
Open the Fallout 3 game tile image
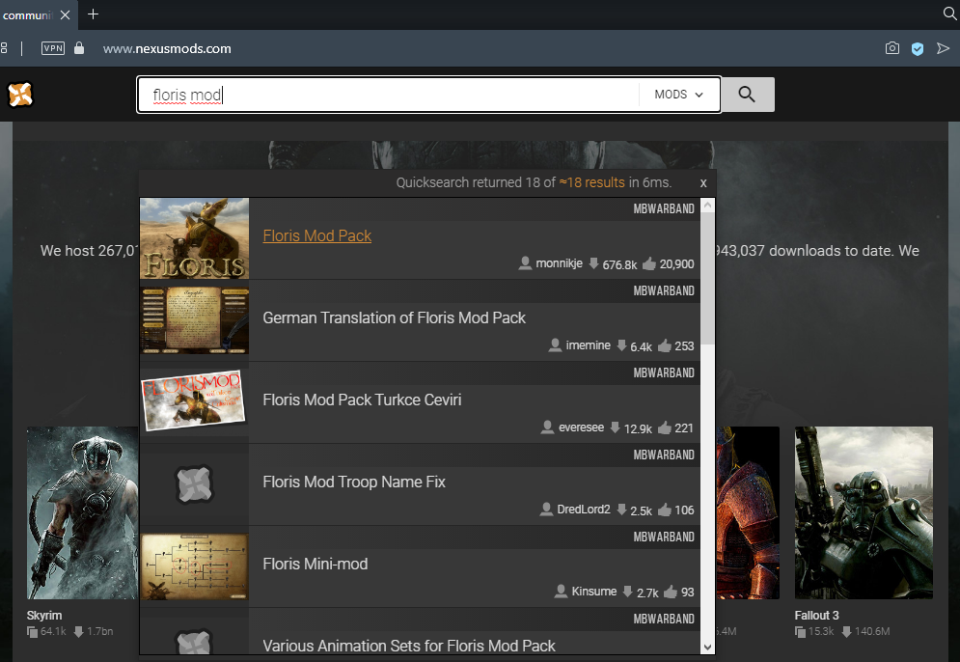[x=864, y=512]
